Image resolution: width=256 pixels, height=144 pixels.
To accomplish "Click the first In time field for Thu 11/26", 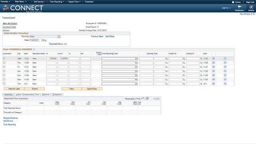I will (52, 63).
